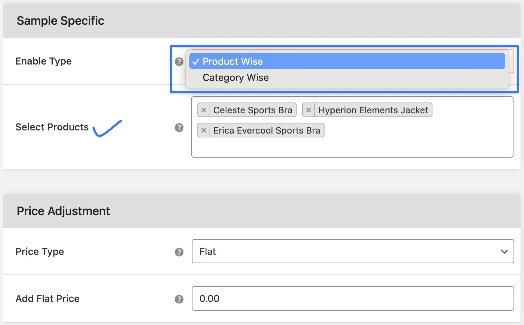The height and width of the screenshot is (325, 524).
Task: Remove the Hyperion Elements Jacket tag
Action: pyautogui.click(x=308, y=110)
